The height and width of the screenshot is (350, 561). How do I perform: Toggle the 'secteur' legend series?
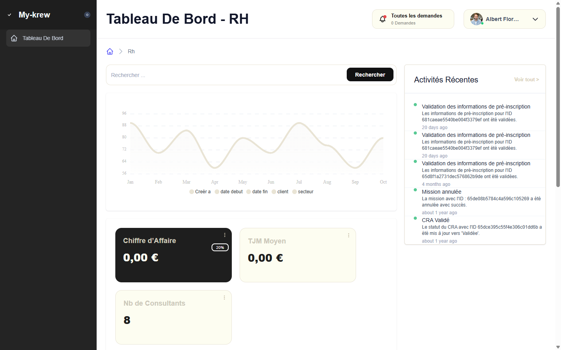pos(303,192)
